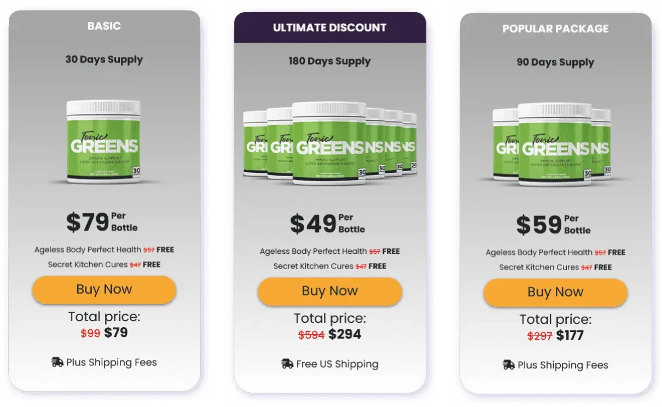This screenshot has width=662, height=407.
Task: Click the strikethrough $594 price
Action: tap(310, 334)
